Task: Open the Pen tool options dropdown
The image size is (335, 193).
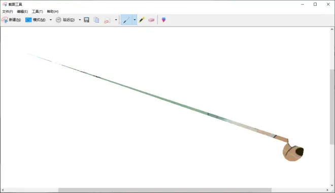Action: pyautogui.click(x=135, y=20)
